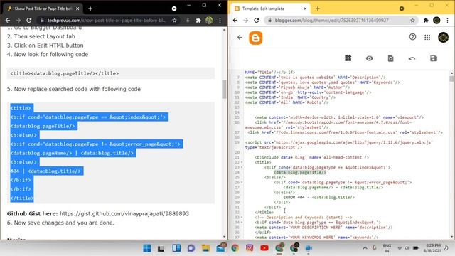Image resolution: width=455 pixels, height=256 pixels.
Task: Click the undo/revert changes icon in Blogger
Action: (x=412, y=58)
